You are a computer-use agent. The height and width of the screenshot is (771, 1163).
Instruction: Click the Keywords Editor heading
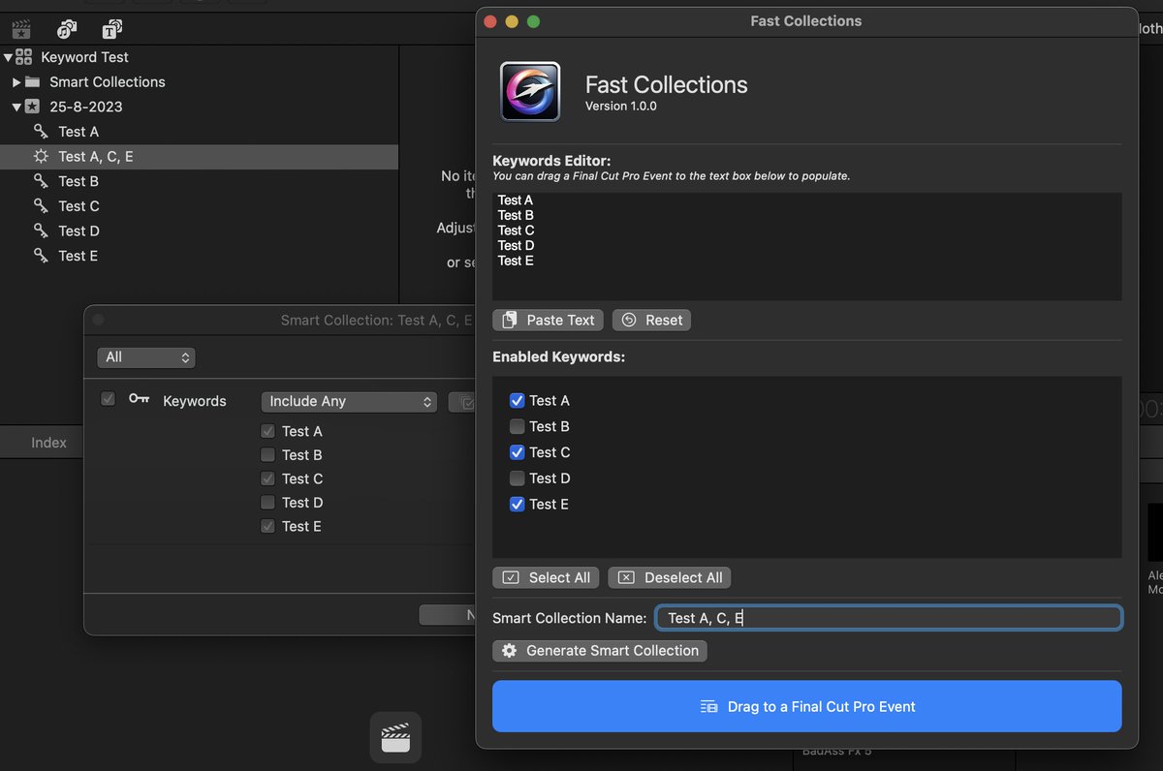point(552,161)
